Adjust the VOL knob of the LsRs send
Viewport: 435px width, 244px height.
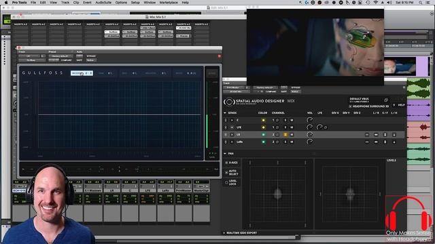[x=310, y=142]
